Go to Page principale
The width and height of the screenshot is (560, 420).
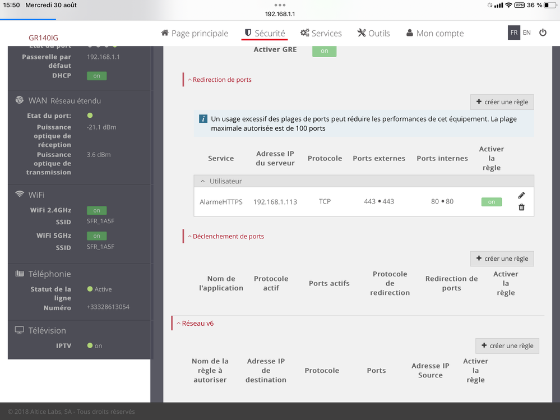click(195, 33)
